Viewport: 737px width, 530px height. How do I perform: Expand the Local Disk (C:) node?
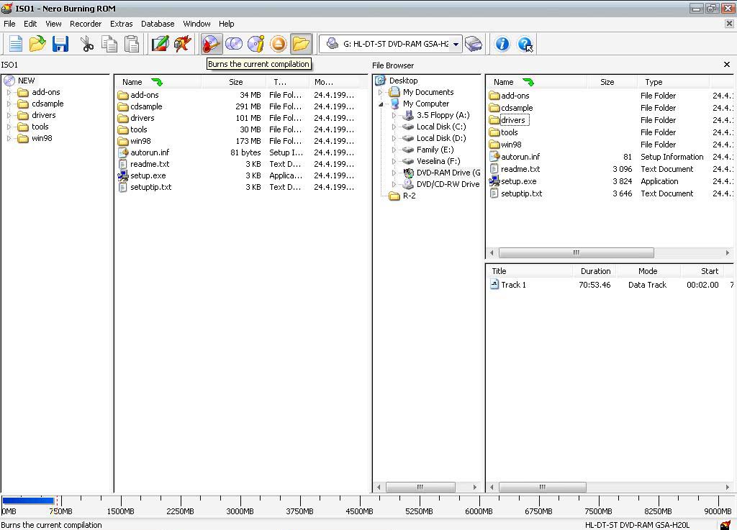coord(394,127)
